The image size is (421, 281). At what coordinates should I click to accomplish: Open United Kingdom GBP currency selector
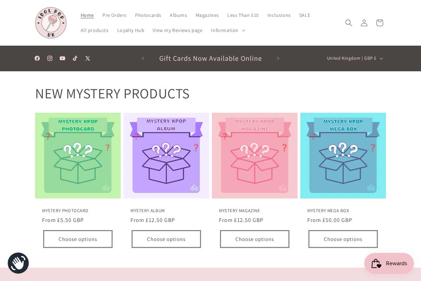(355, 58)
